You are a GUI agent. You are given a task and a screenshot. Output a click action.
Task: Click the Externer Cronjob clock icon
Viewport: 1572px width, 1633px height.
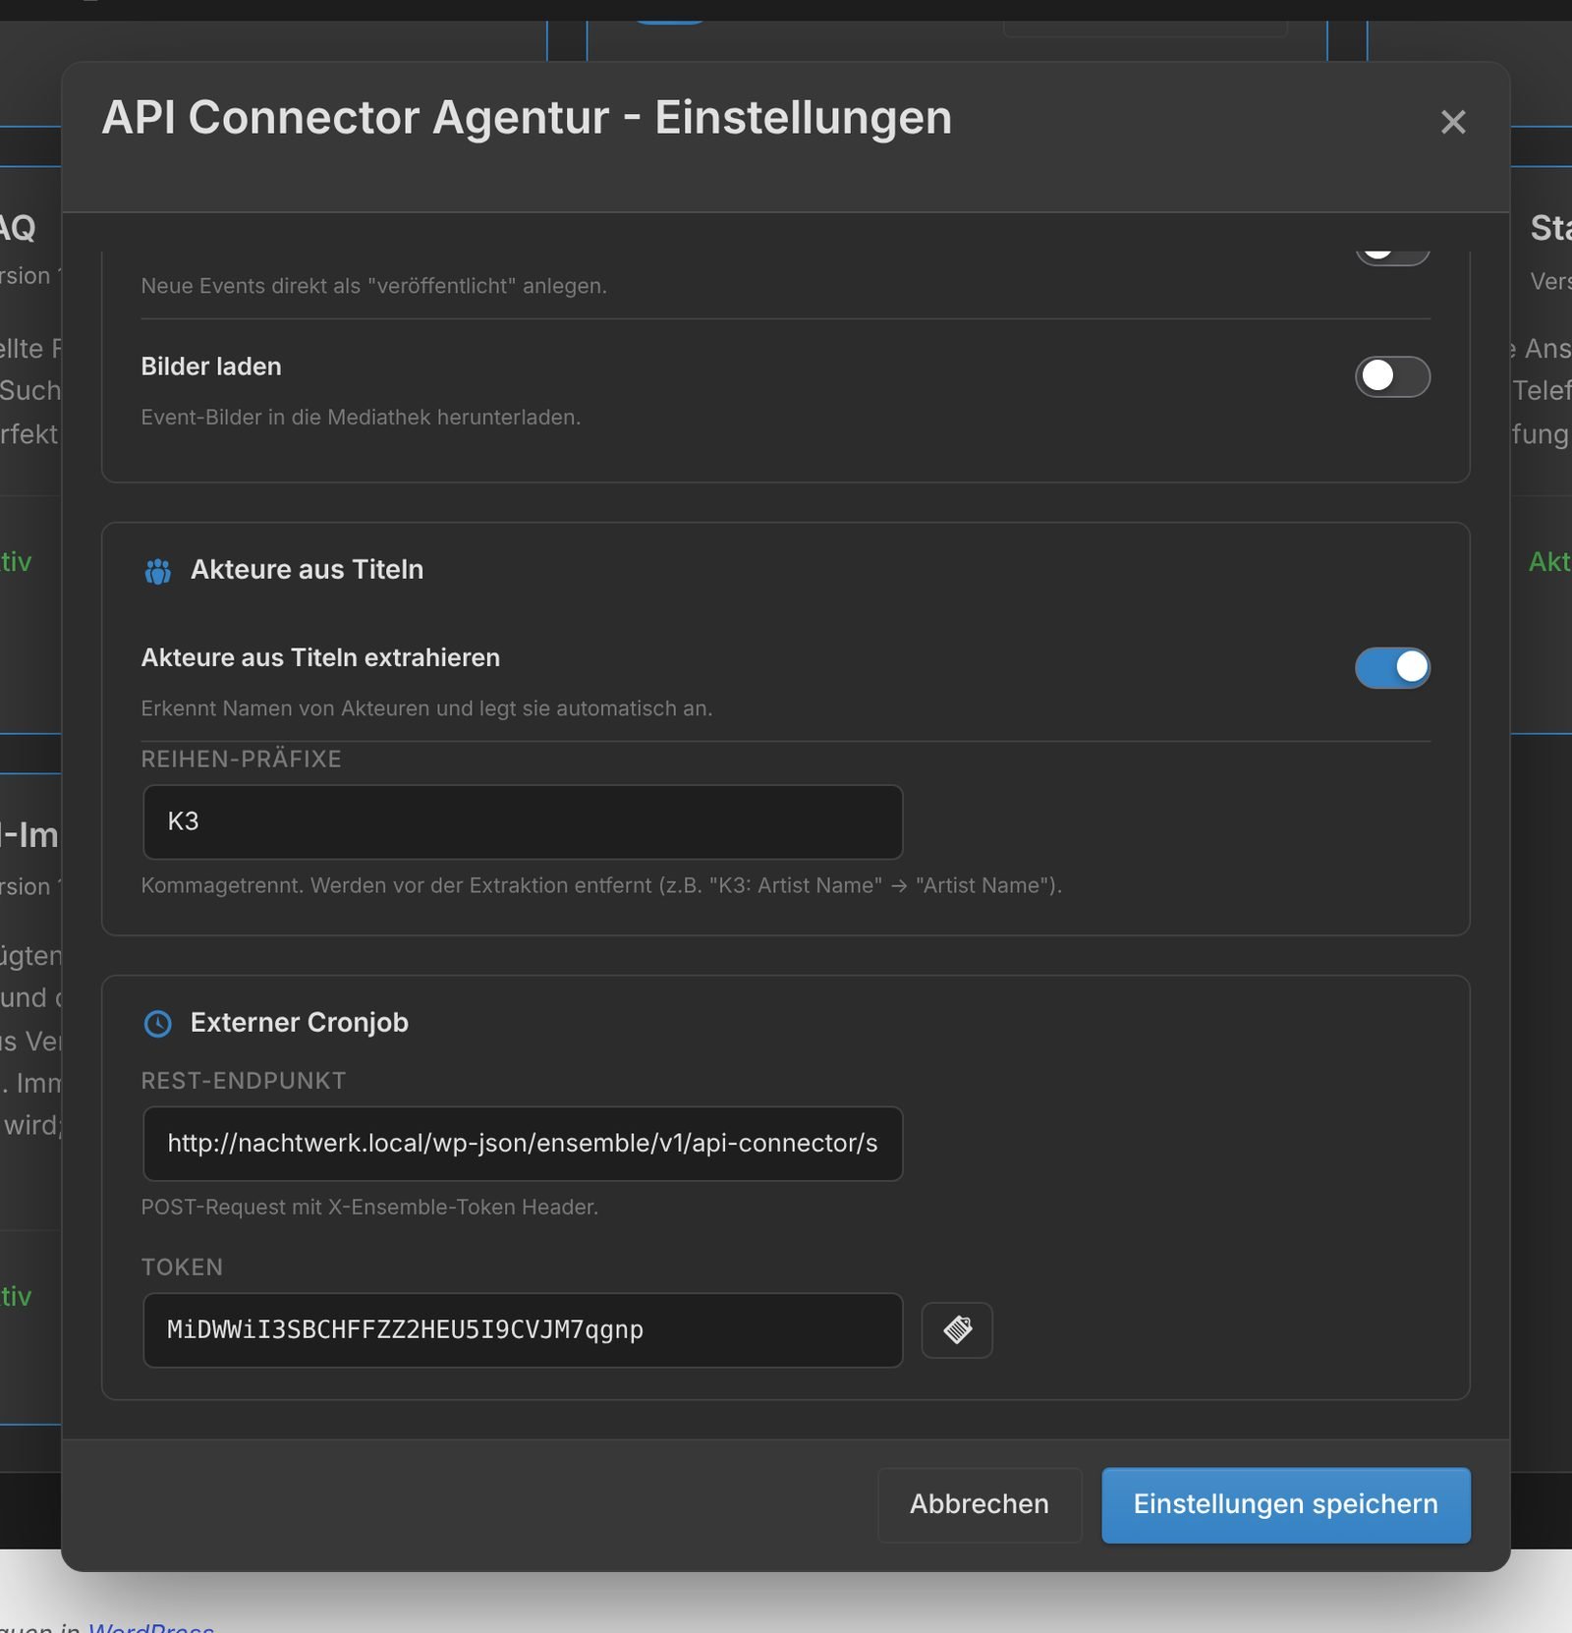pyautogui.click(x=157, y=1024)
